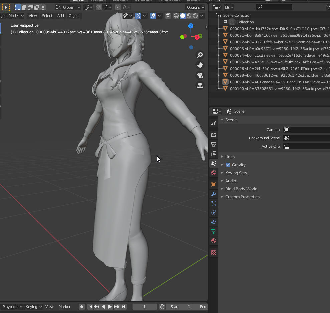This screenshot has width=330, height=313.
Task: Open the Modifiers properties tab
Action: point(214,194)
